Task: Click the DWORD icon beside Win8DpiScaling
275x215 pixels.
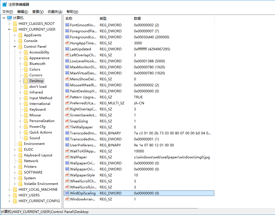Action: click(67, 193)
